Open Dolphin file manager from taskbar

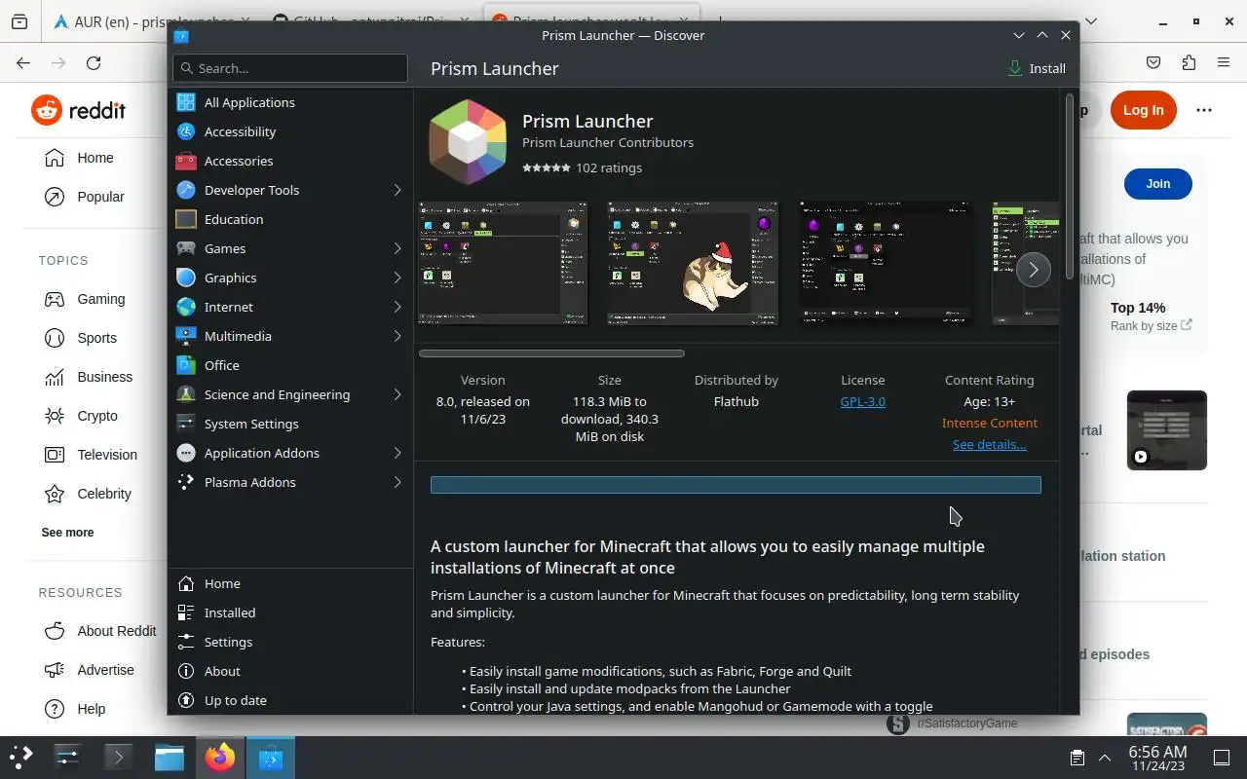tap(169, 757)
